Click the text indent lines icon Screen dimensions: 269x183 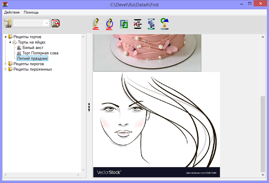pos(138,24)
